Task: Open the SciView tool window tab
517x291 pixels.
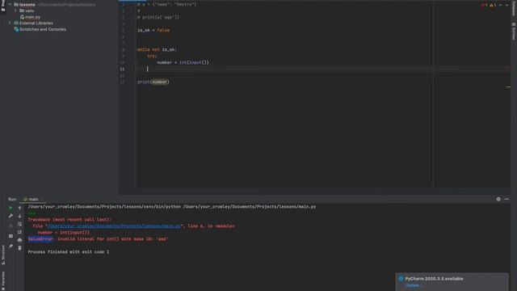Action: (514, 32)
